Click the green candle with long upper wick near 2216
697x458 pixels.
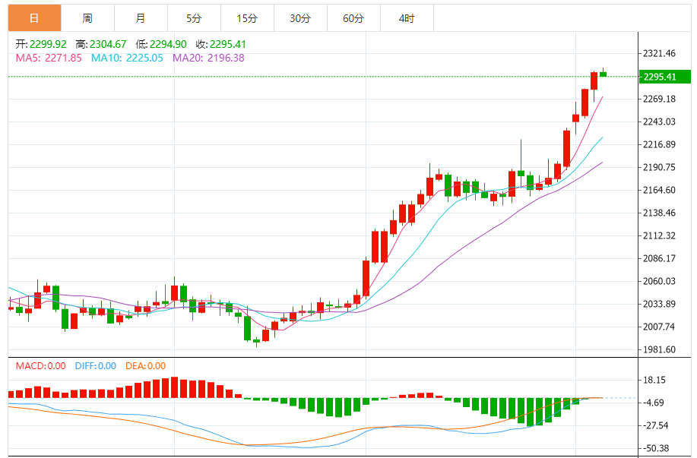click(x=521, y=173)
